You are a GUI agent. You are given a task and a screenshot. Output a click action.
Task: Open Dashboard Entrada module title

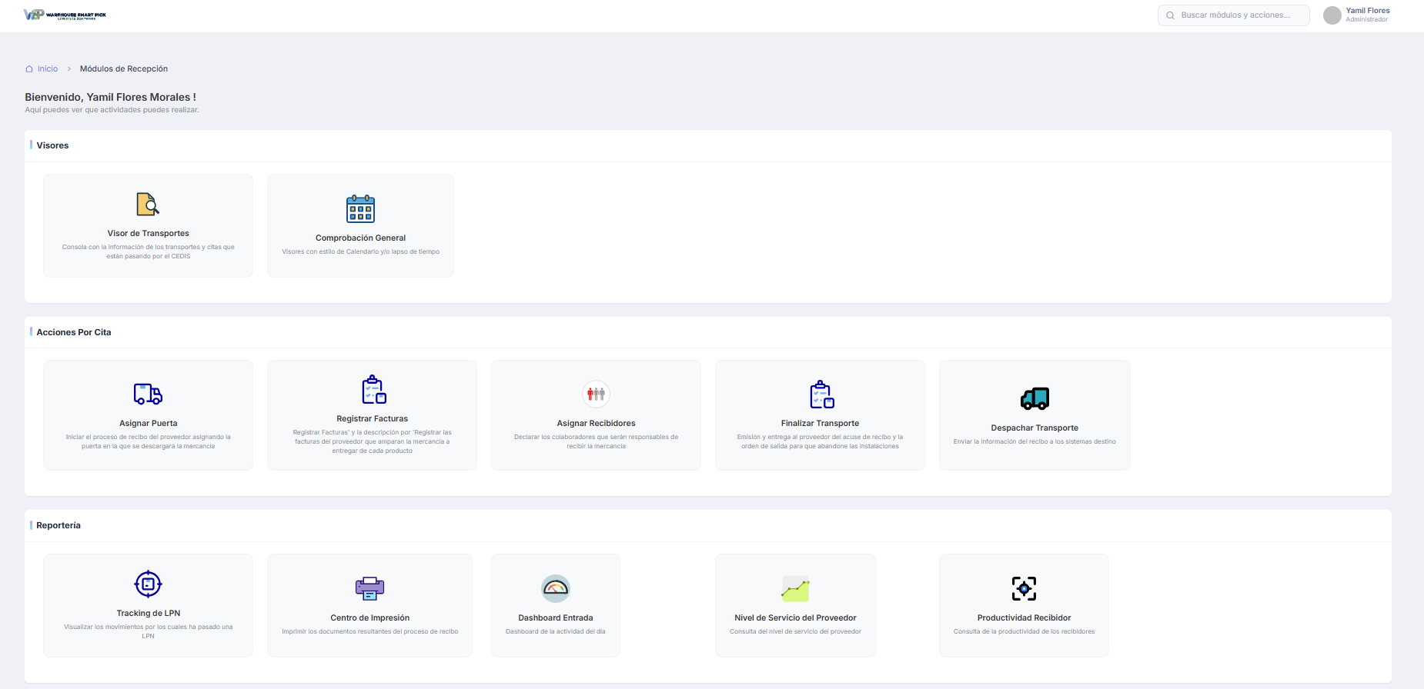pyautogui.click(x=555, y=617)
